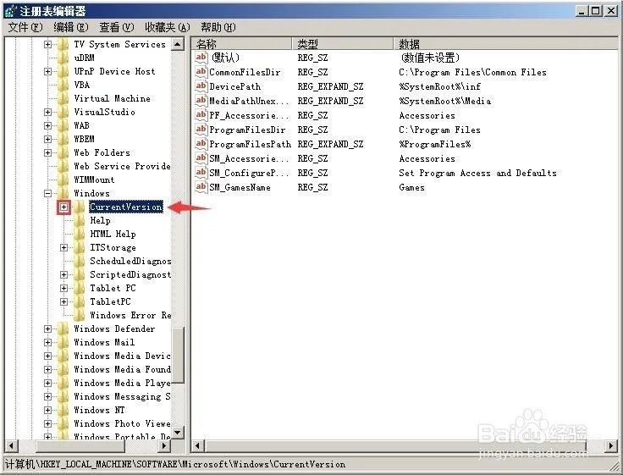This screenshot has width=623, height=475.
Task: Select the (默认) value string icon
Action: 201,58
